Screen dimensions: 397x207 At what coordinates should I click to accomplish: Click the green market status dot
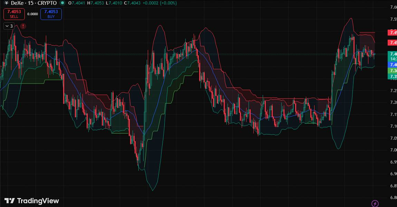(62, 3)
